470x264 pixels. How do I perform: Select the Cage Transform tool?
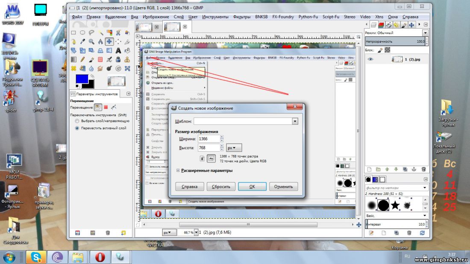pos(127,68)
